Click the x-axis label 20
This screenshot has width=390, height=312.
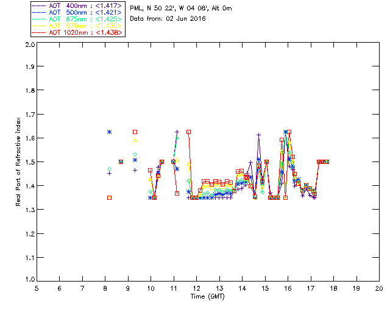[x=379, y=288]
